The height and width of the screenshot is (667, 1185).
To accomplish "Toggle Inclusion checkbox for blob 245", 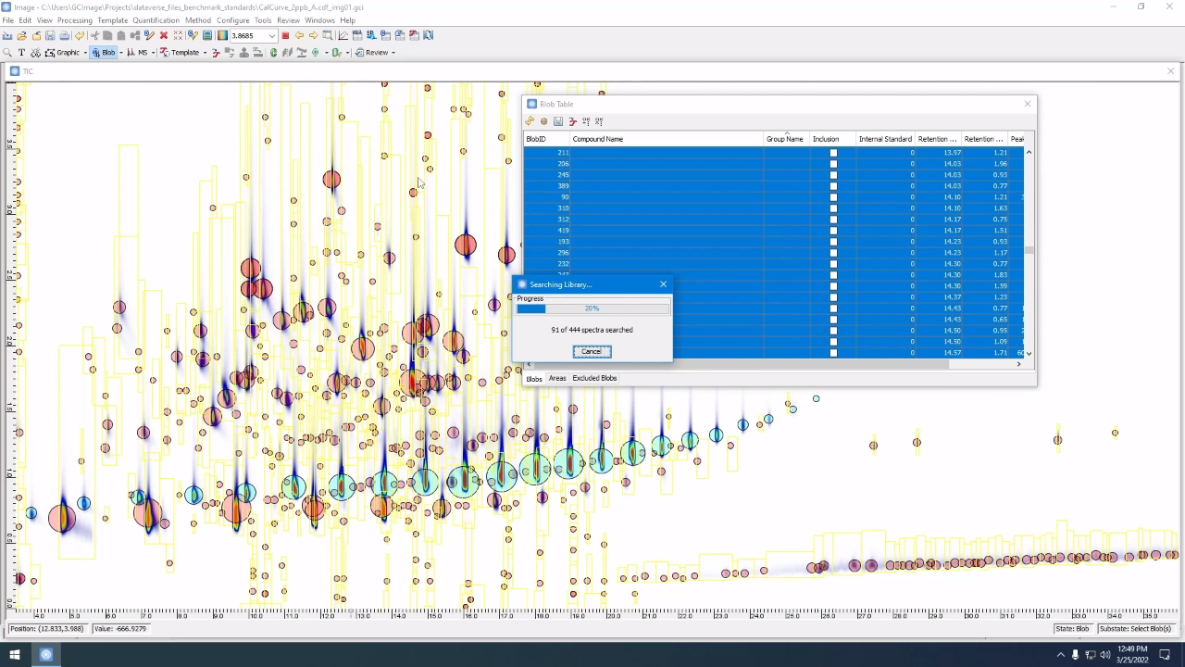I will 833,175.
